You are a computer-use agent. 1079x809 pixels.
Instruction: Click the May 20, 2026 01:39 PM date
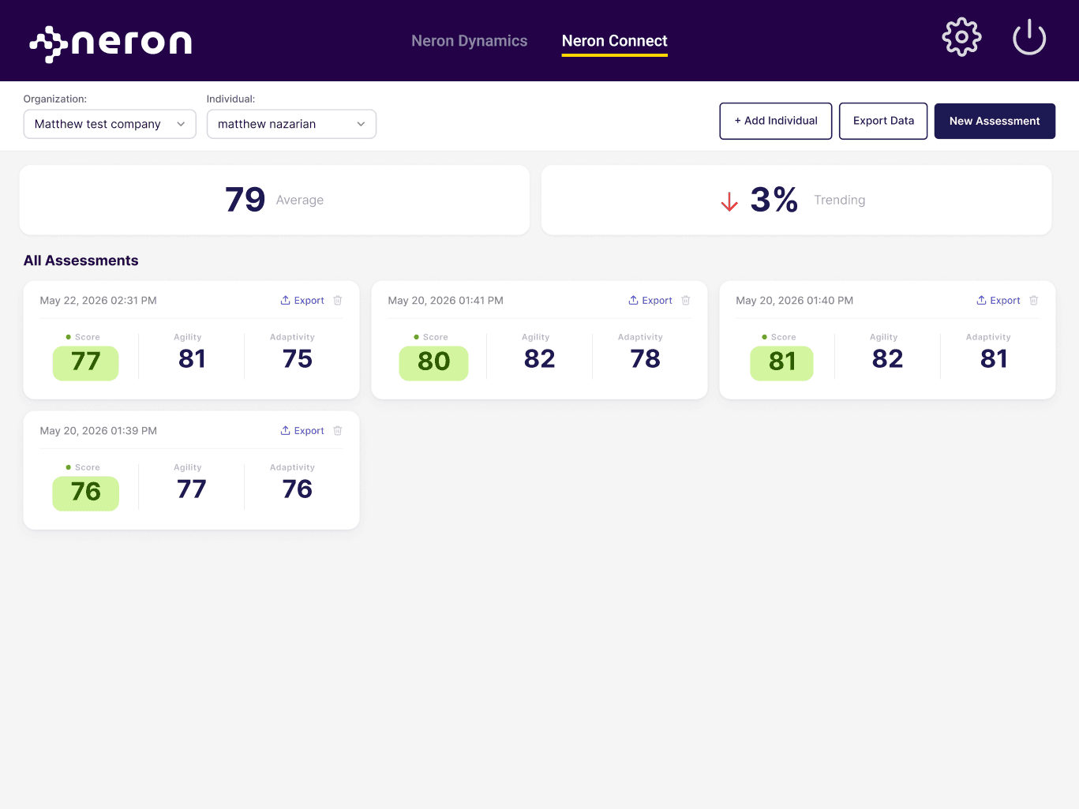99,431
